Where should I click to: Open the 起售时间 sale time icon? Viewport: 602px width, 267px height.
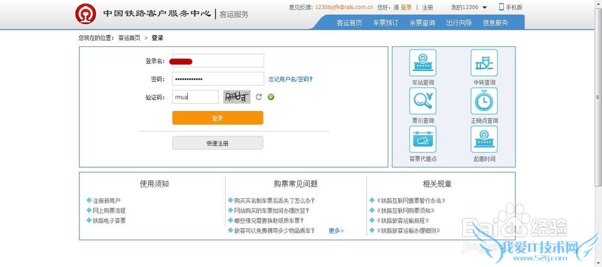[484, 139]
